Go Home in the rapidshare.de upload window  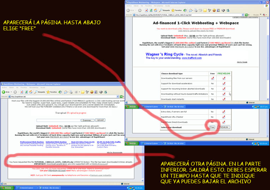pos(31,92)
